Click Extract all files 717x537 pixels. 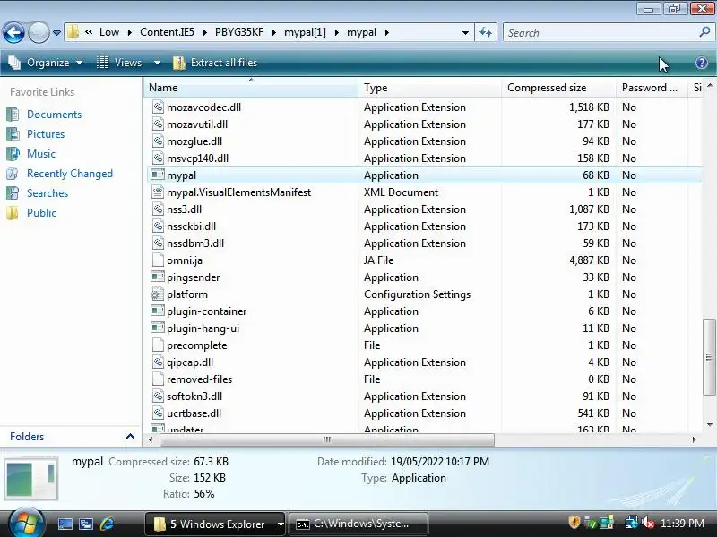pyautogui.click(x=215, y=63)
